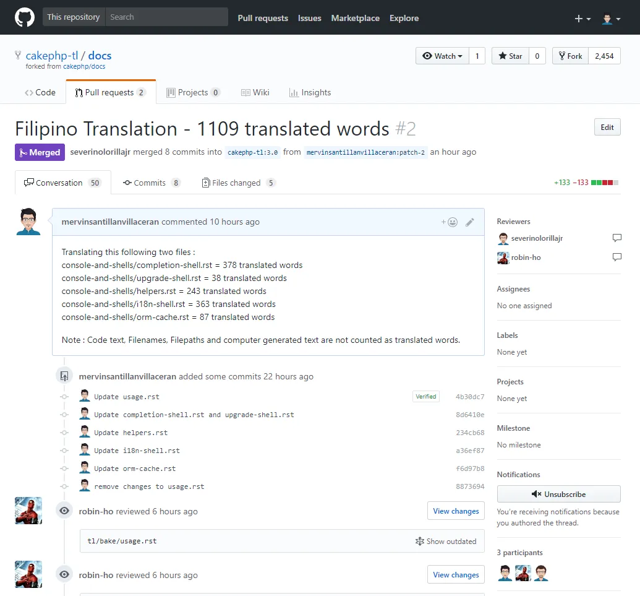This screenshot has height=596, width=640.
Task: Open second participant avatar
Action: (523, 573)
